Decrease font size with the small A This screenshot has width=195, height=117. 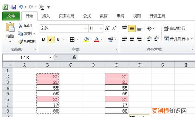click(x=114, y=28)
